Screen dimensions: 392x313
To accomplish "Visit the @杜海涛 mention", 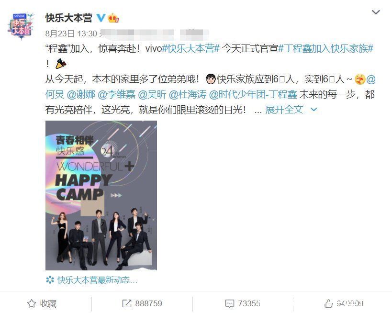I will click(x=188, y=94).
